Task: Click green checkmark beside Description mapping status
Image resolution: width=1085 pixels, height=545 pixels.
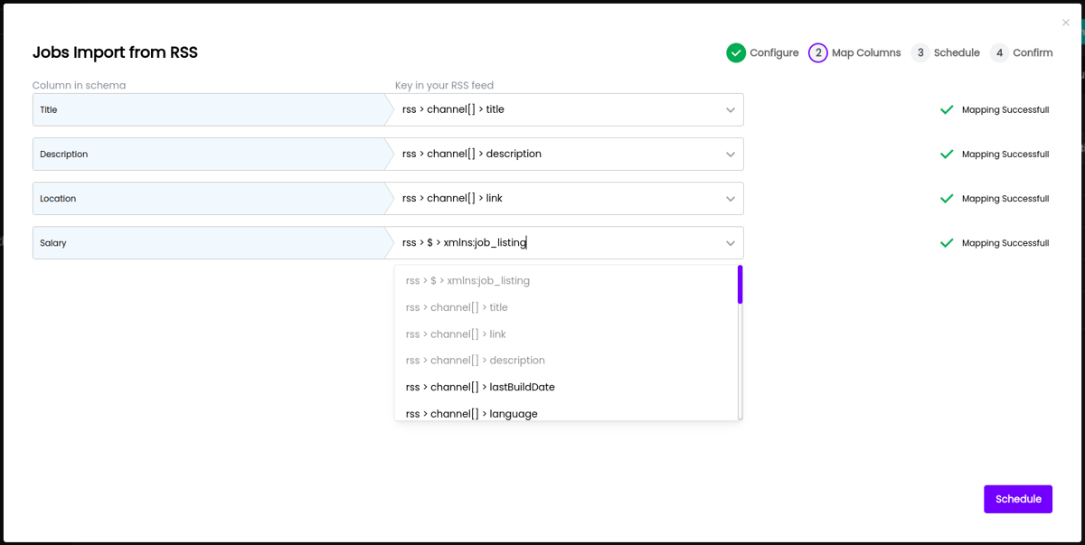Action: tap(947, 155)
